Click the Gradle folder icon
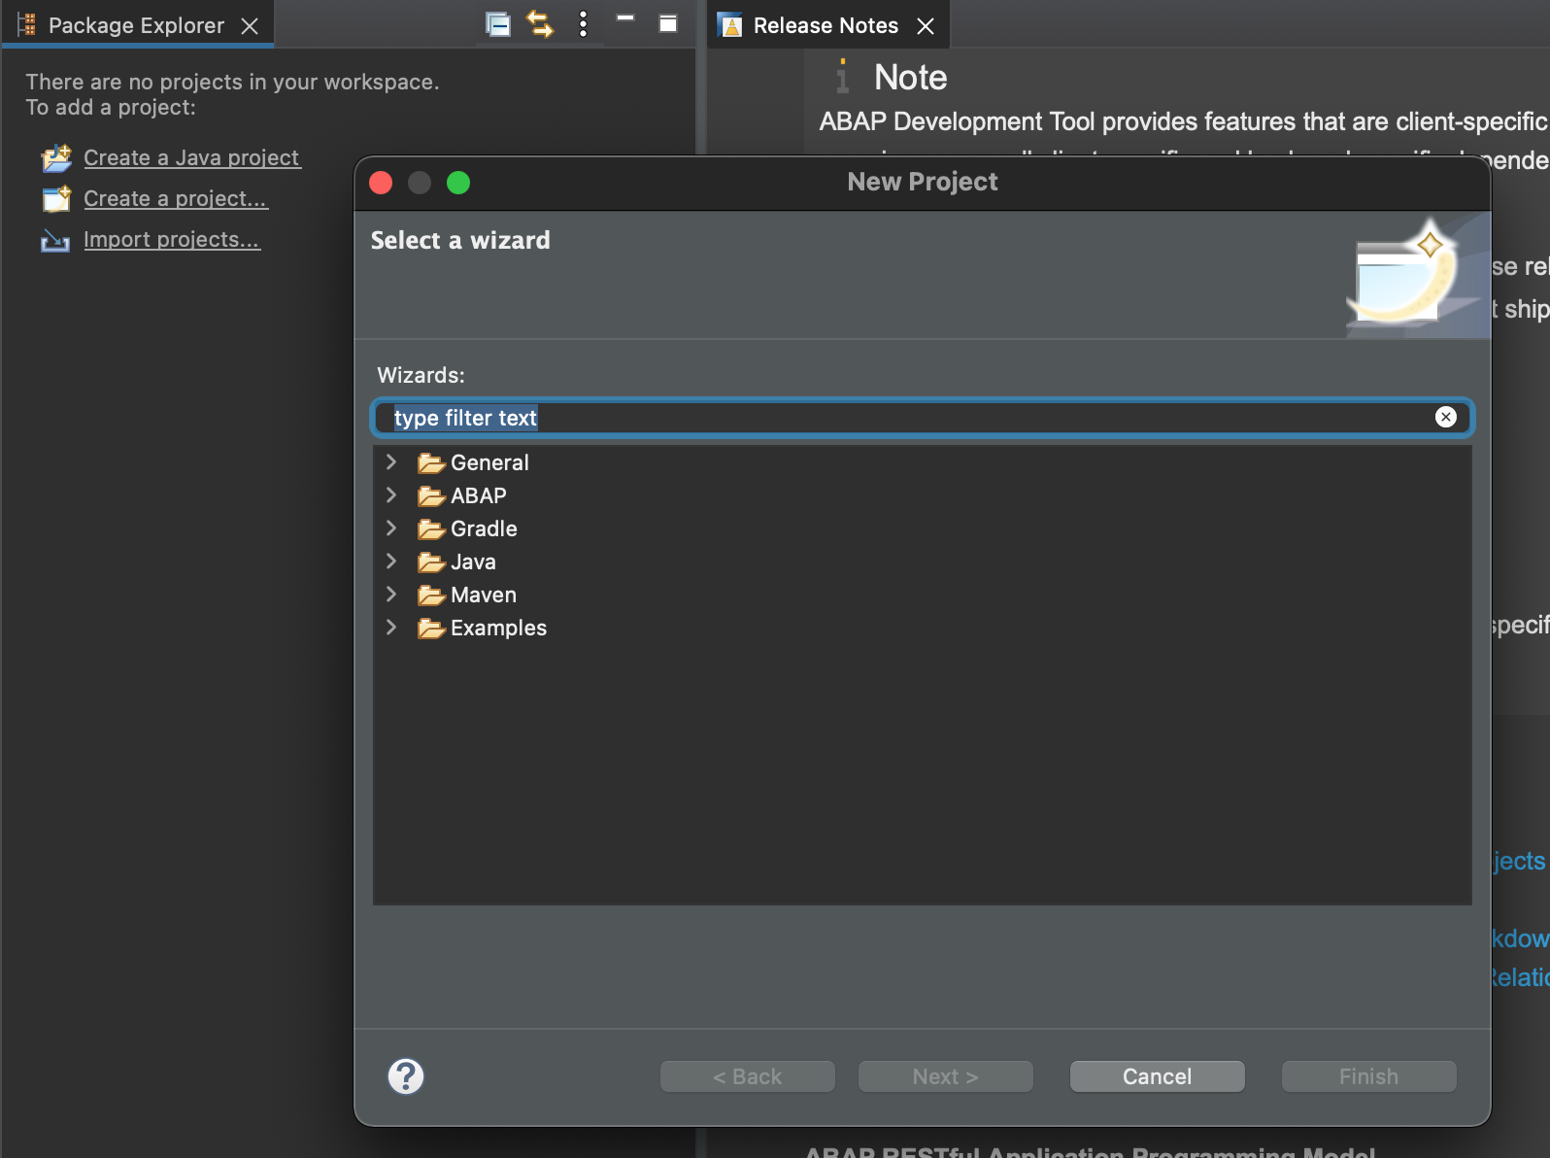Viewport: 1550px width, 1158px height. click(431, 529)
